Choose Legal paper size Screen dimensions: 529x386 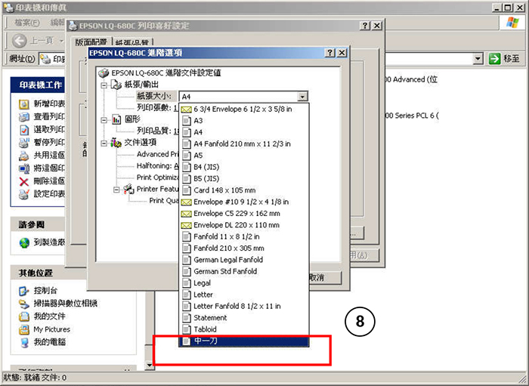coord(243,283)
